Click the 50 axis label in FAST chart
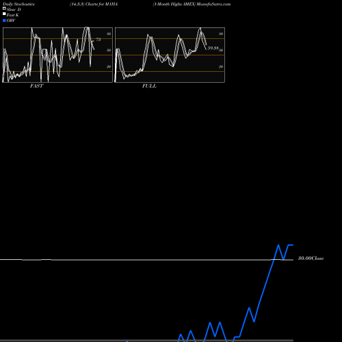The width and height of the screenshot is (342, 342). pos(109,50)
